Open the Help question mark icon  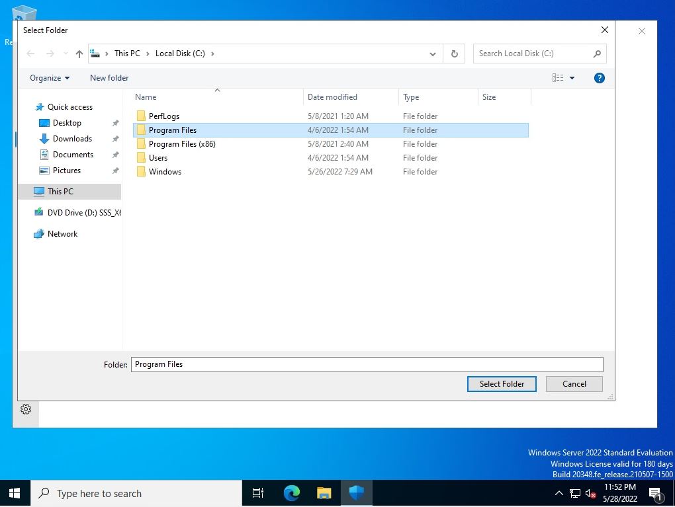tap(600, 78)
